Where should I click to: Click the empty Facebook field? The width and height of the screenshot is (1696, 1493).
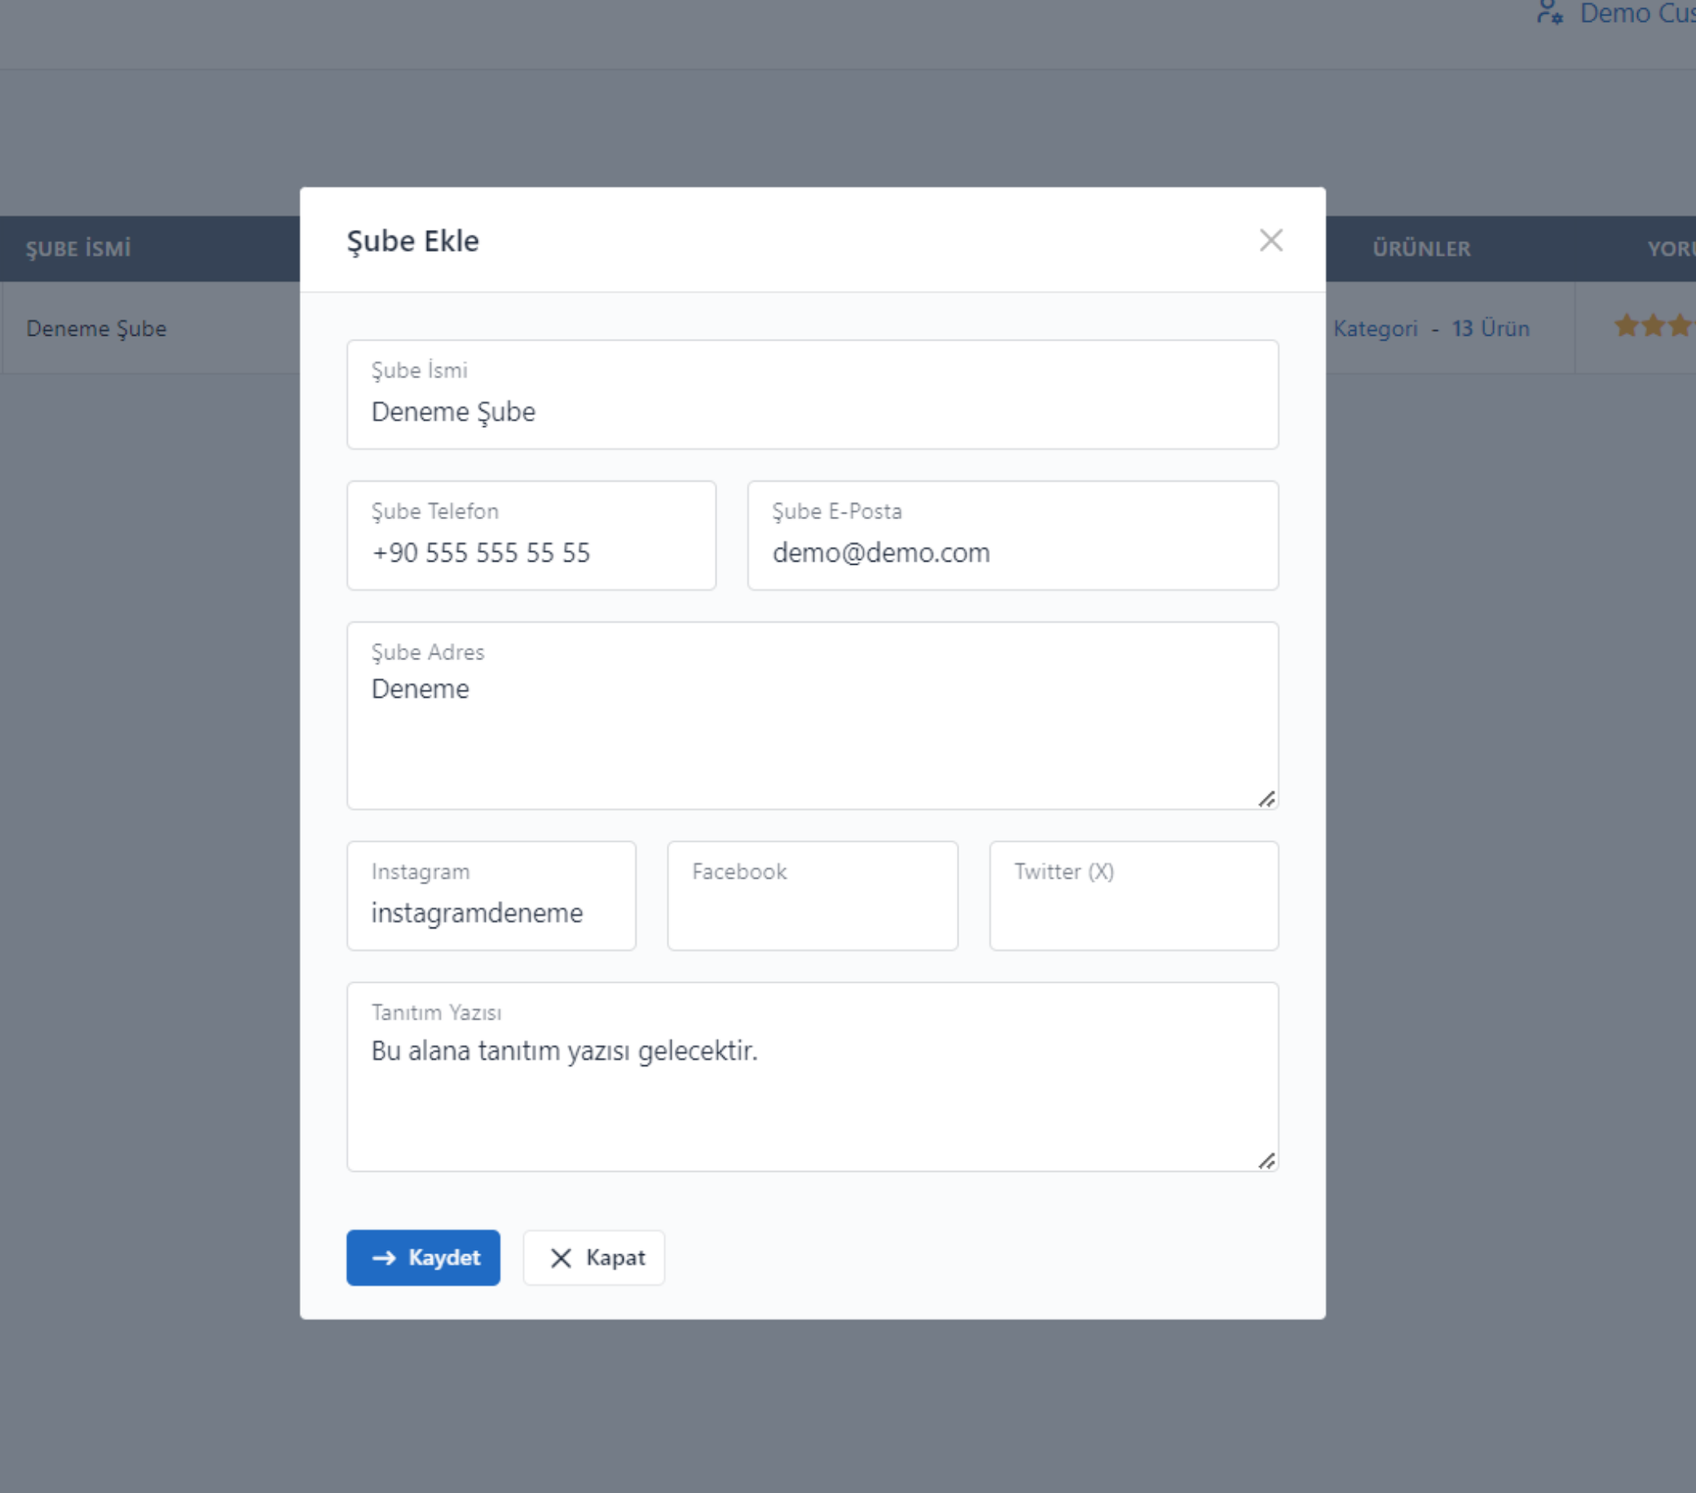[812, 896]
